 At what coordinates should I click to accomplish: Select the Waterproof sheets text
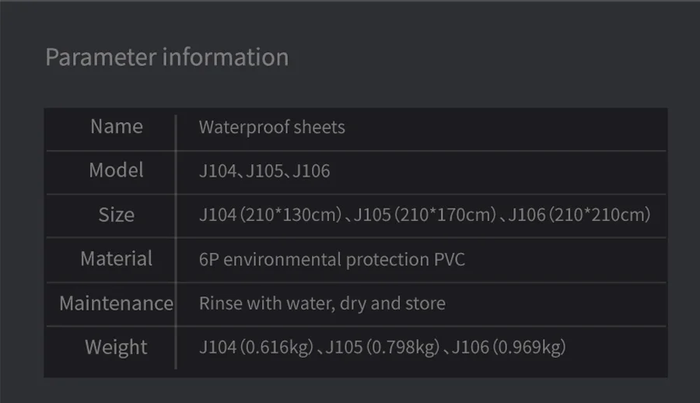pos(271,127)
